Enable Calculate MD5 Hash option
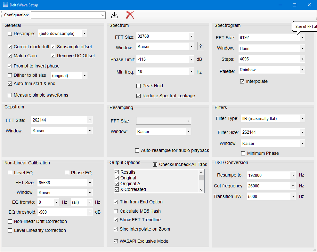The width and height of the screenshot is (317, 252). click(116, 211)
